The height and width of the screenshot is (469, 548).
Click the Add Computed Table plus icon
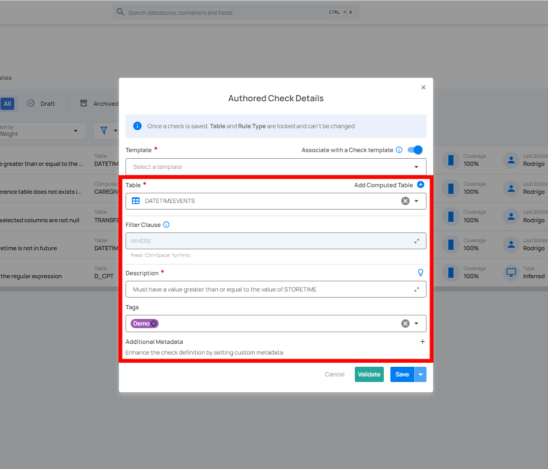pyautogui.click(x=421, y=185)
